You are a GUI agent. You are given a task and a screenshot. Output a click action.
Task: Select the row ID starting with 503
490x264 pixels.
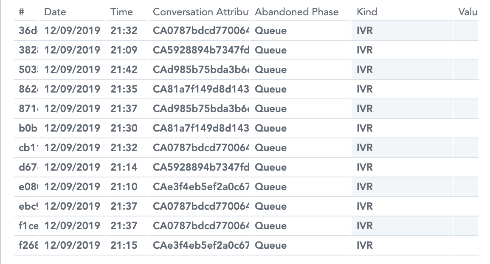pyautogui.click(x=28, y=70)
